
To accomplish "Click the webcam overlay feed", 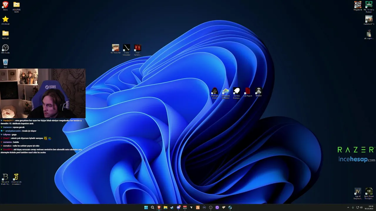I will [x=43, y=93].
